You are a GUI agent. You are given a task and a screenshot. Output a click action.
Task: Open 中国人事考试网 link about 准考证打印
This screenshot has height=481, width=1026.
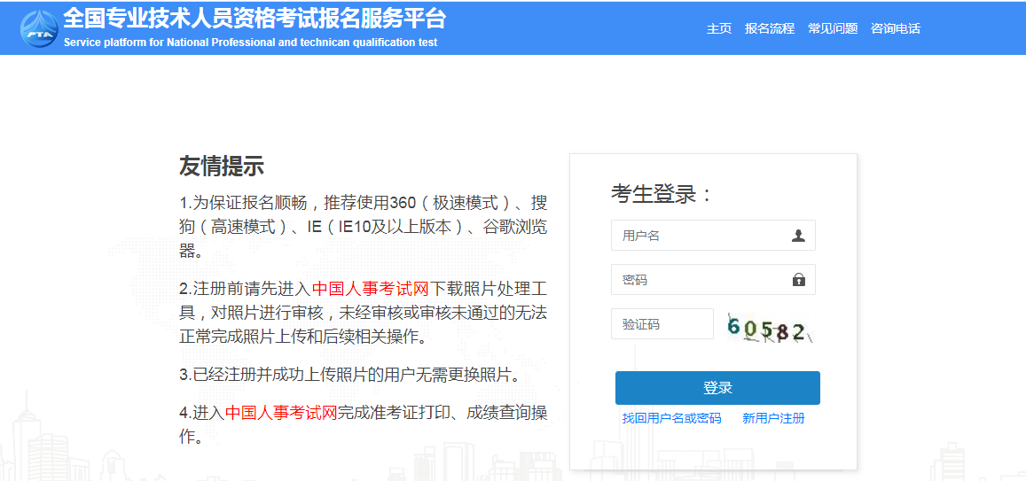tap(281, 412)
